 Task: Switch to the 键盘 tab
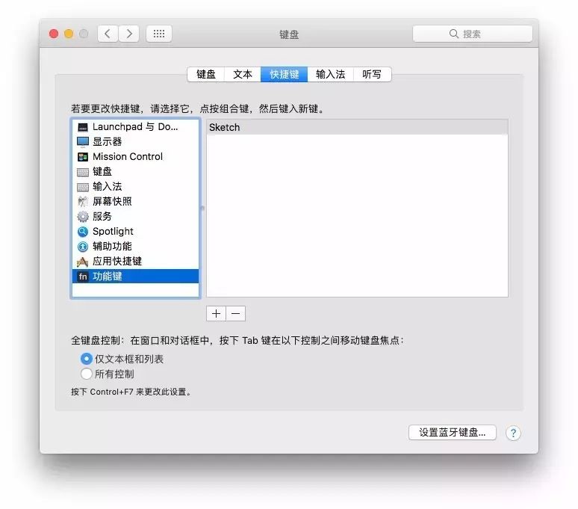(x=205, y=74)
